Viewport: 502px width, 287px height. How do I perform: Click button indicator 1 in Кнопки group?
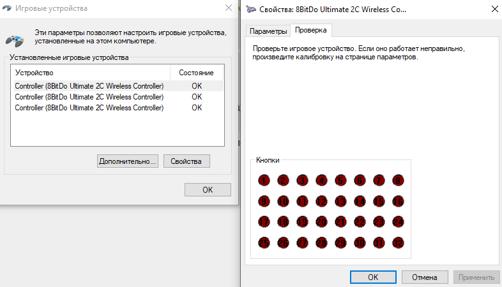(264, 180)
